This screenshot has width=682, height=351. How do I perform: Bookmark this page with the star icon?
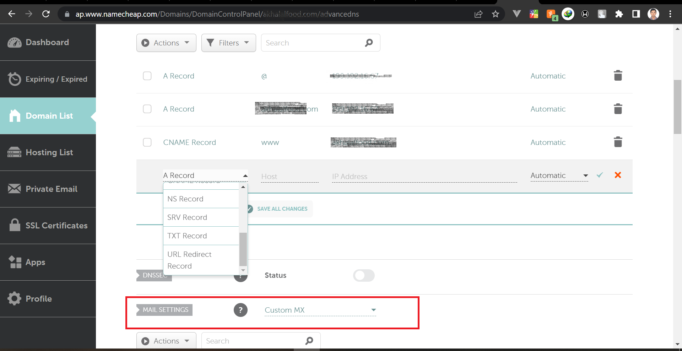(x=496, y=14)
